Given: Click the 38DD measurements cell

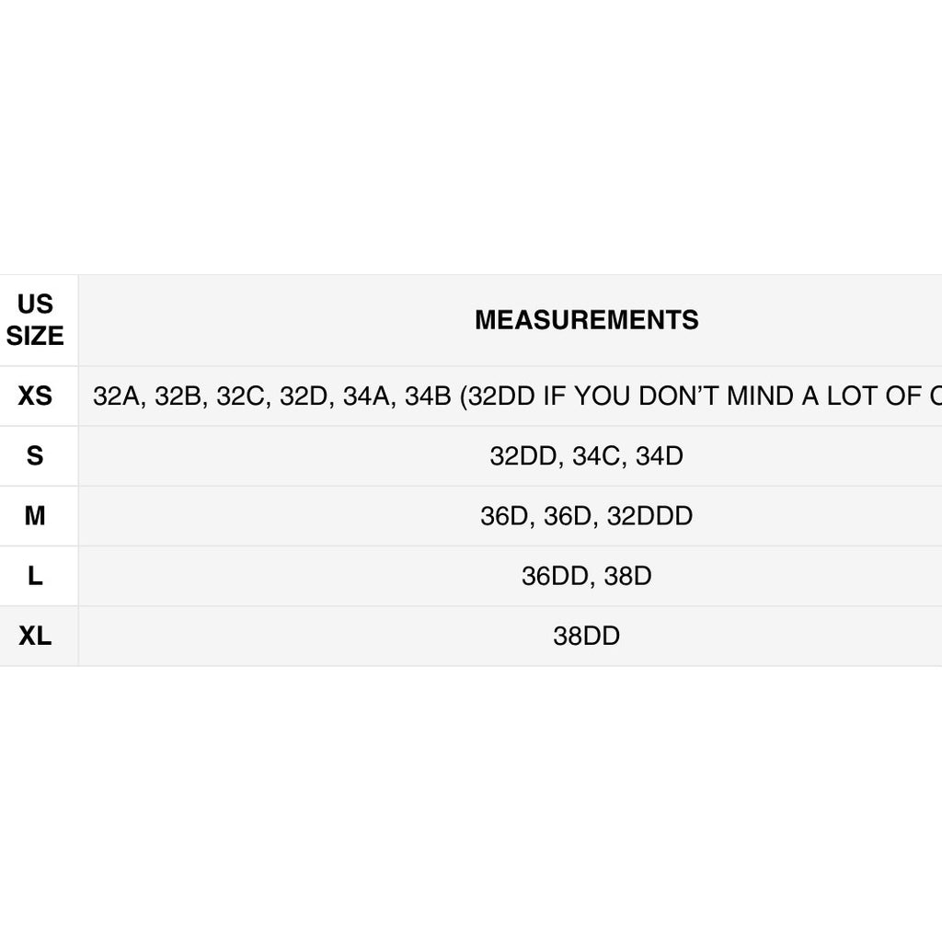Looking at the screenshot, I should point(586,636).
